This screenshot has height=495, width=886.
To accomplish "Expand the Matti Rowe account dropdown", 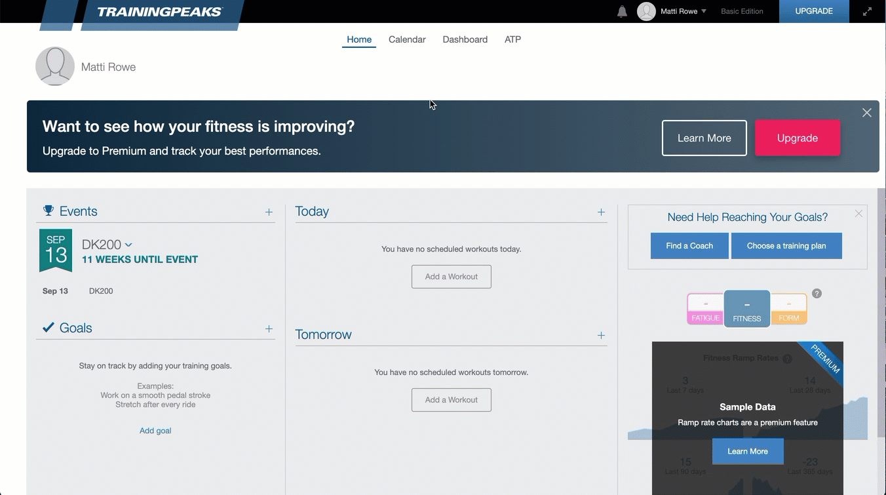I will (704, 11).
